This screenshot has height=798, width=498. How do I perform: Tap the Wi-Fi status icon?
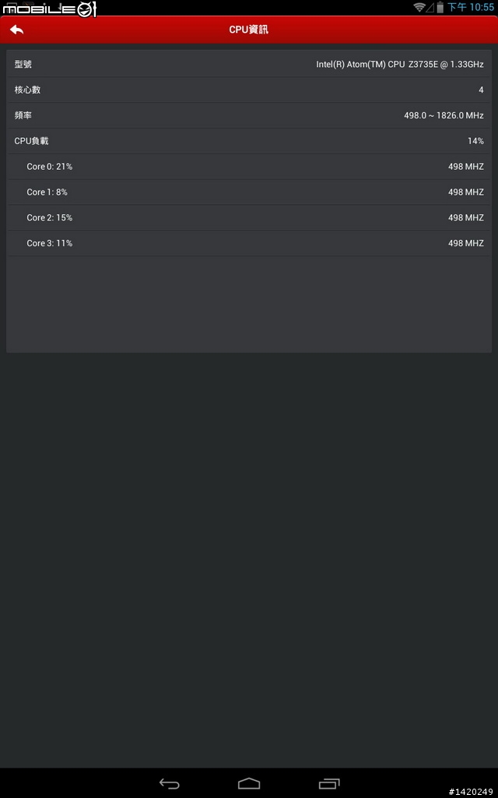(x=419, y=7)
